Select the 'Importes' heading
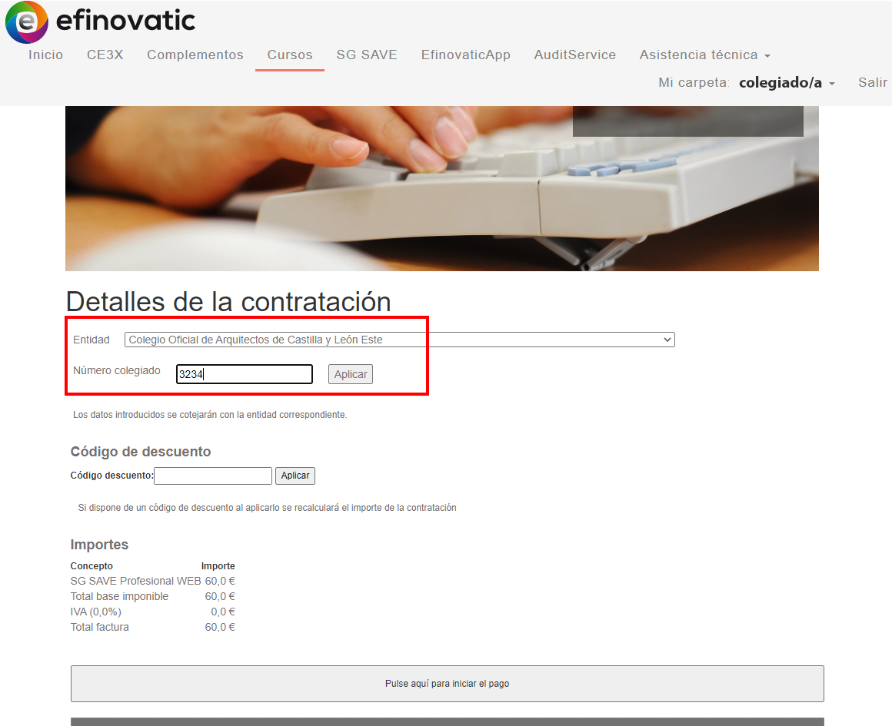Screen dimensions: 892x726 [99, 545]
